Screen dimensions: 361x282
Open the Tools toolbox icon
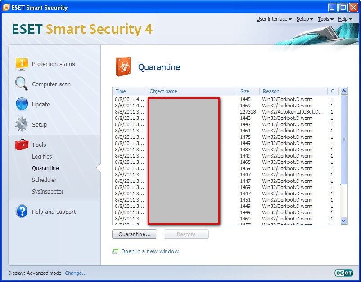[x=21, y=145]
